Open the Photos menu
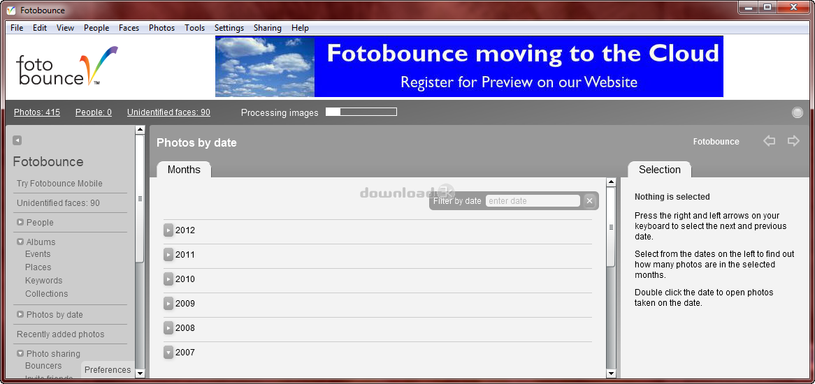 coord(161,28)
